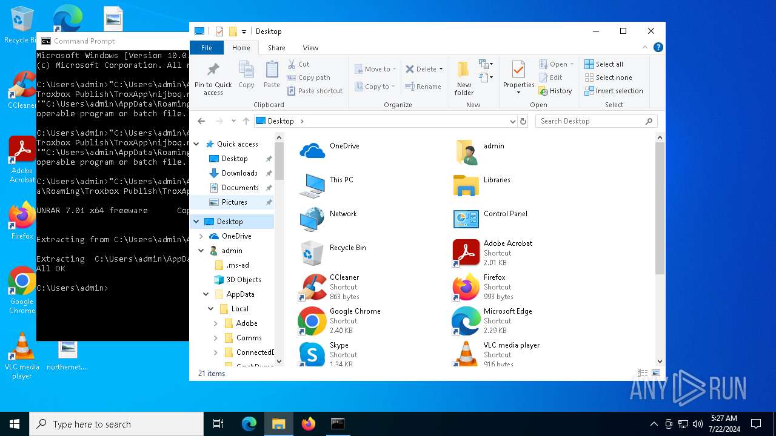This screenshot has width=776, height=436.
Task: Collapse Quick access tree node
Action: point(196,144)
